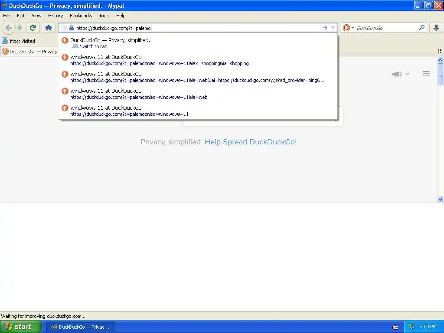Go to the Home page
The width and height of the screenshot is (444, 333).
(x=49, y=28)
